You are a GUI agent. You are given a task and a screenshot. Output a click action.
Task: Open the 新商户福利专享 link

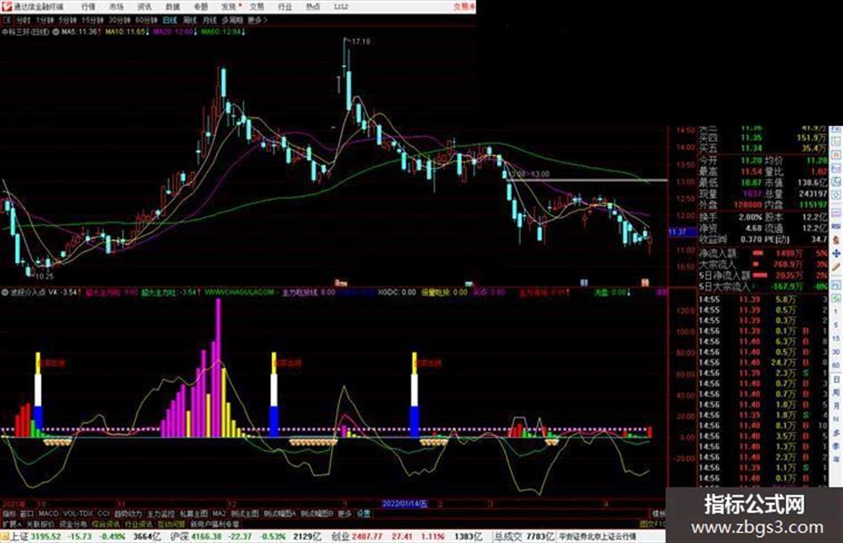[215, 523]
